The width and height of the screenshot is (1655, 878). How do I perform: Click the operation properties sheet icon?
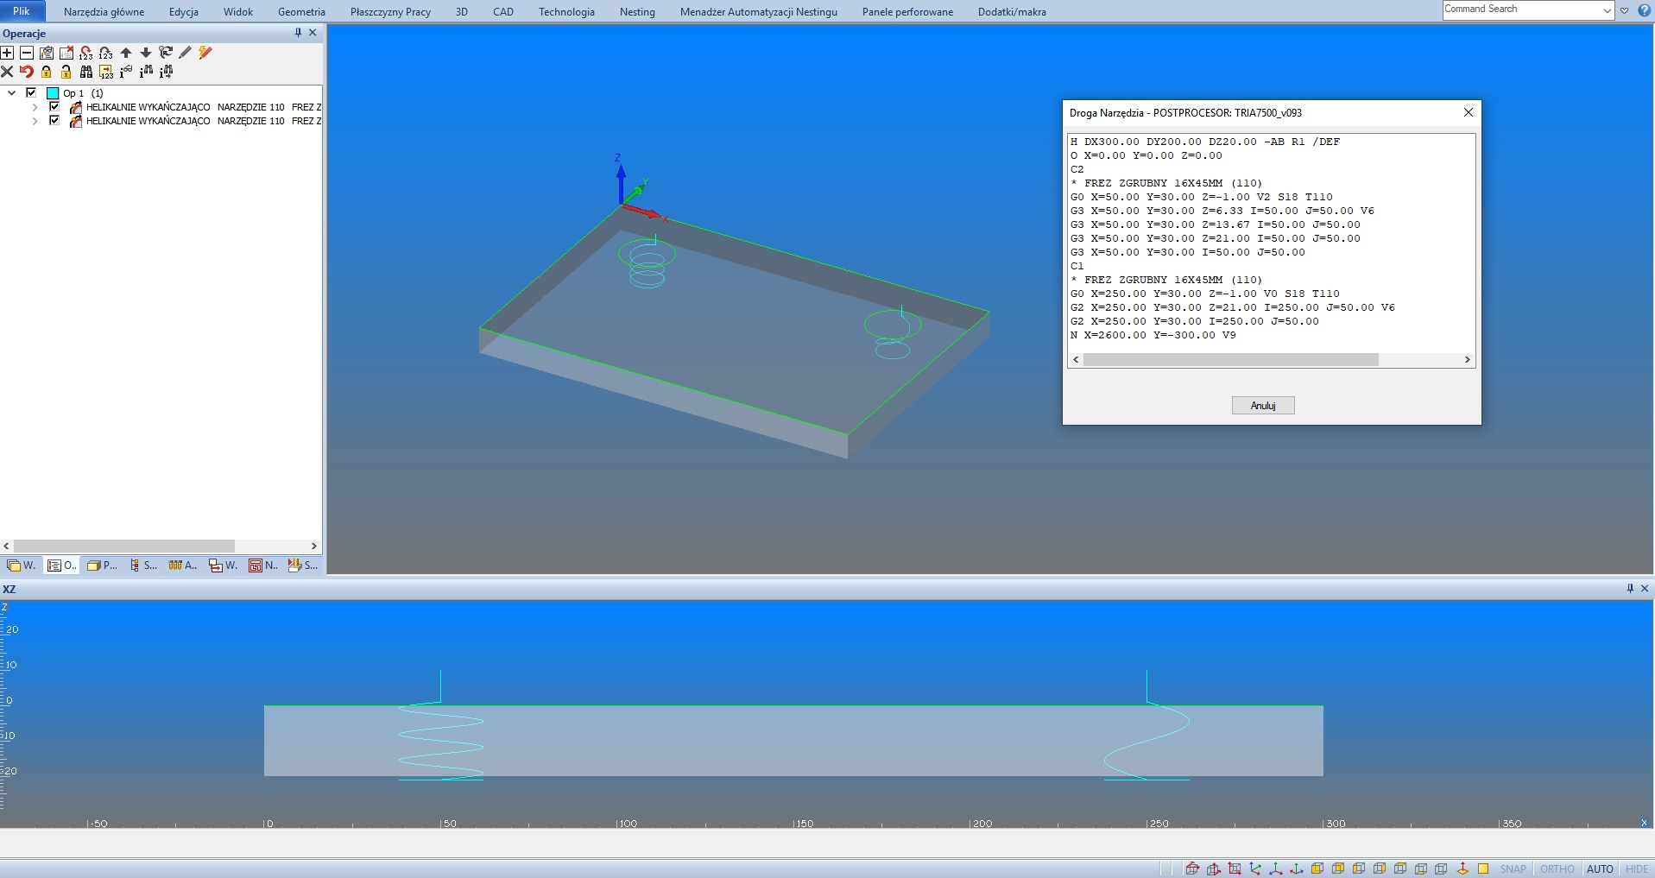(x=47, y=53)
